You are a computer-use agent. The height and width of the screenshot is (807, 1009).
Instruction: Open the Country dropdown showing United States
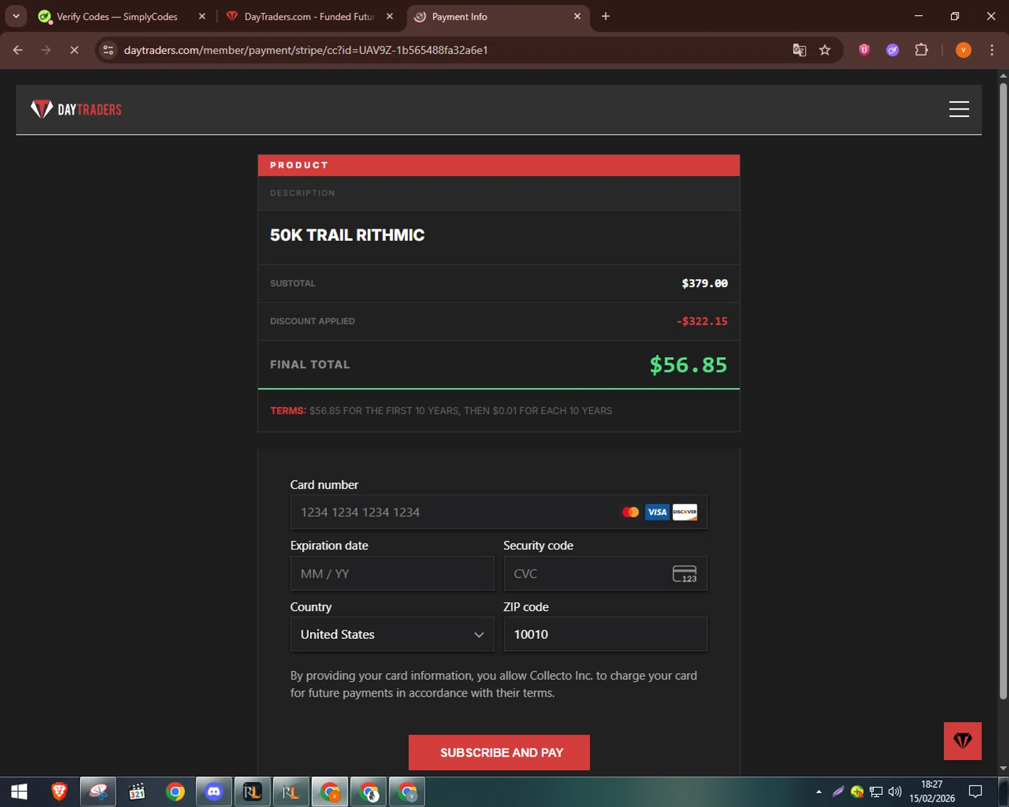point(392,634)
